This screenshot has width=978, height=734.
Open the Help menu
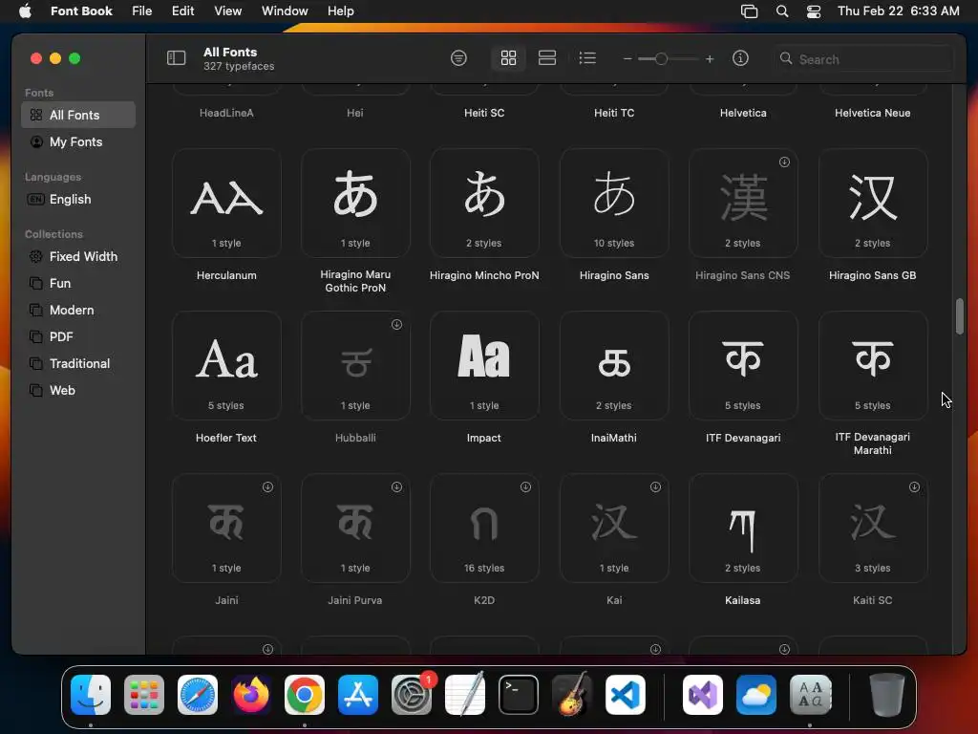click(341, 11)
